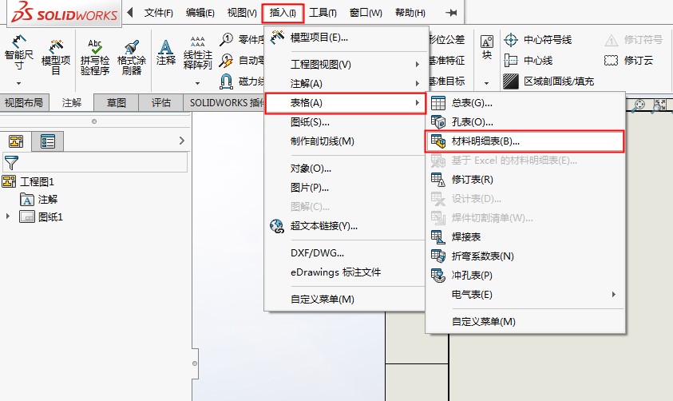Open Model Items (模型项目) menu entry
The height and width of the screenshot is (401, 673).
pos(346,38)
